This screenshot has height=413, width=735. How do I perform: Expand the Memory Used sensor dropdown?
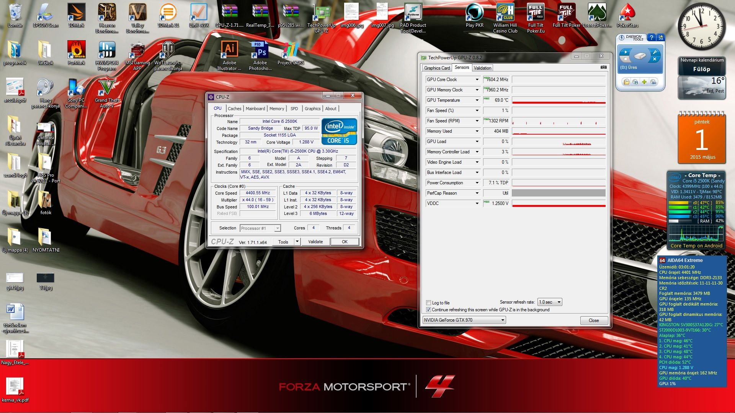pyautogui.click(x=477, y=131)
